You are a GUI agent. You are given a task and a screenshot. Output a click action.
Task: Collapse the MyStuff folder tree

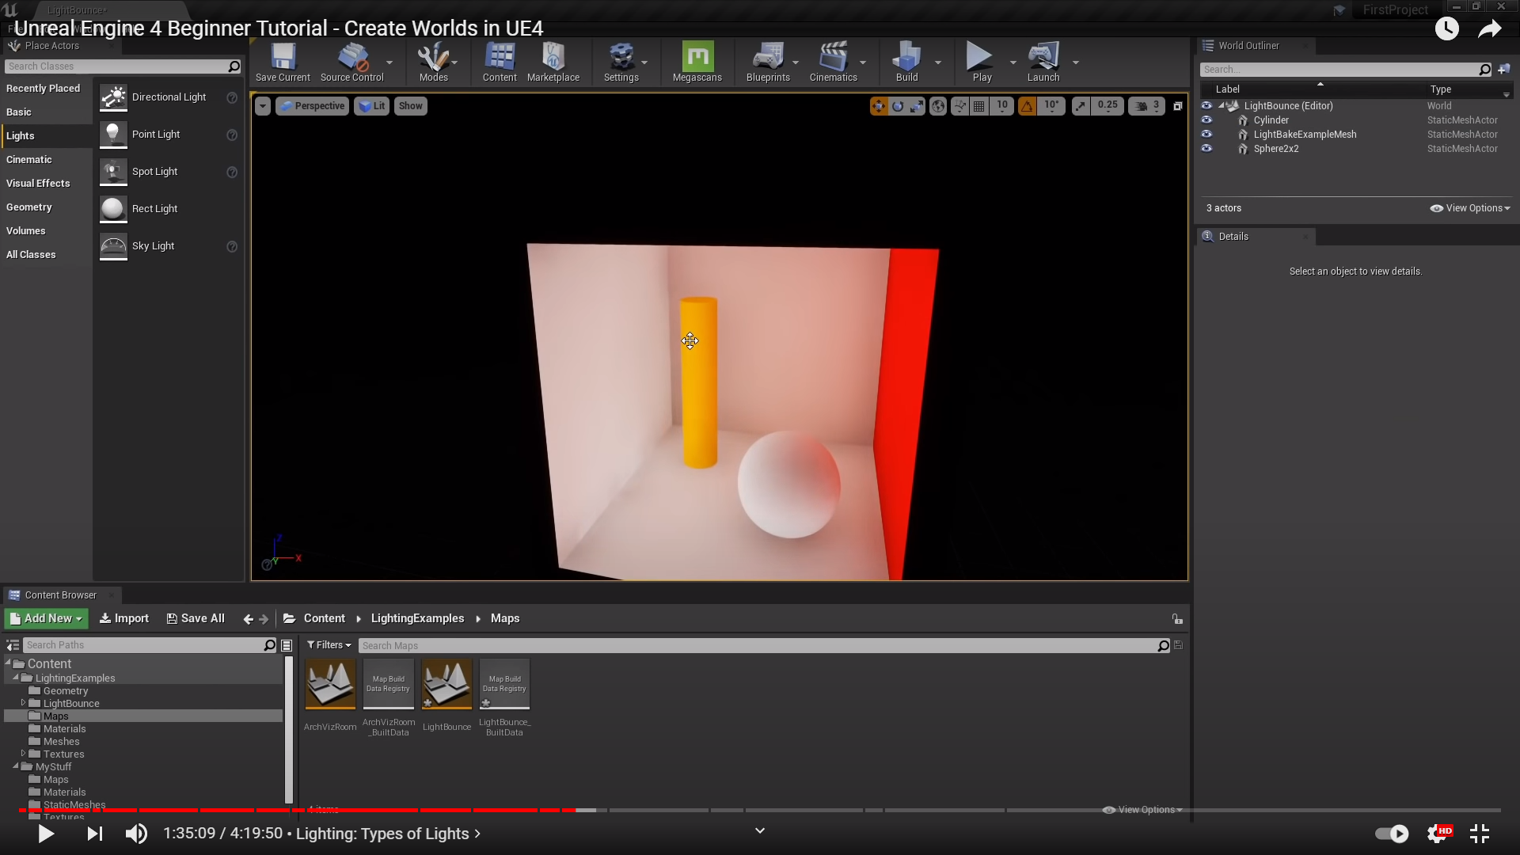16,766
